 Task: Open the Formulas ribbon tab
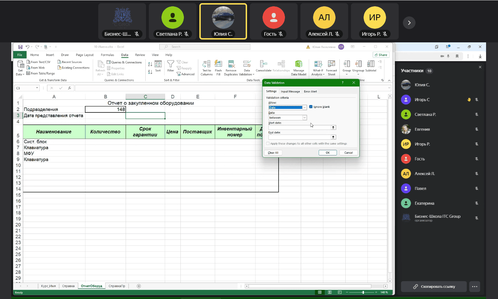107,55
